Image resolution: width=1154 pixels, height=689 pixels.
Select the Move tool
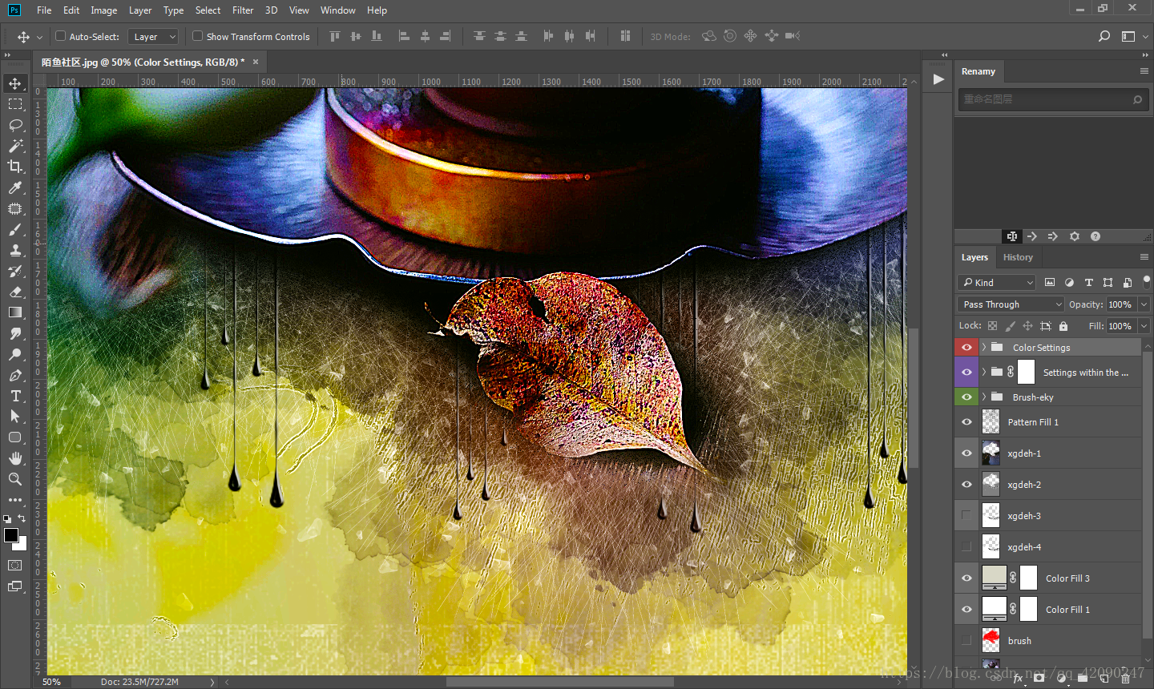15,83
